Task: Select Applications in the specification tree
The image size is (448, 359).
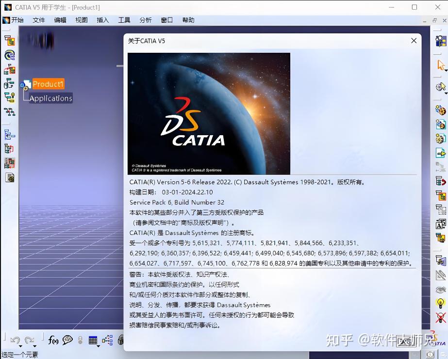Action: 50,98
